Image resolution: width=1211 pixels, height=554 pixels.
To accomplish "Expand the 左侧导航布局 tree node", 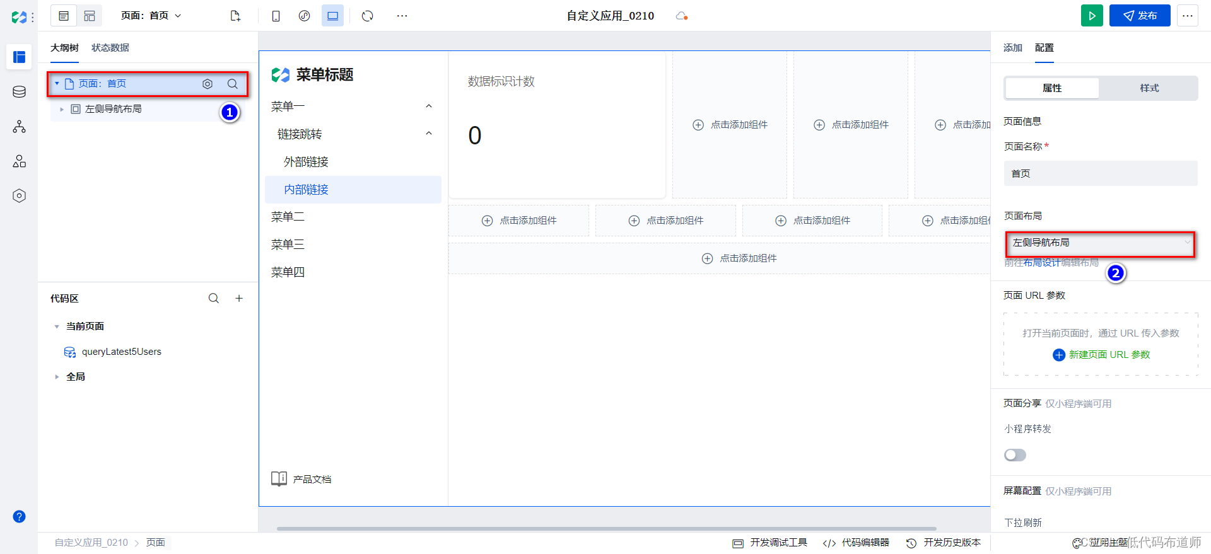I will pyautogui.click(x=62, y=109).
